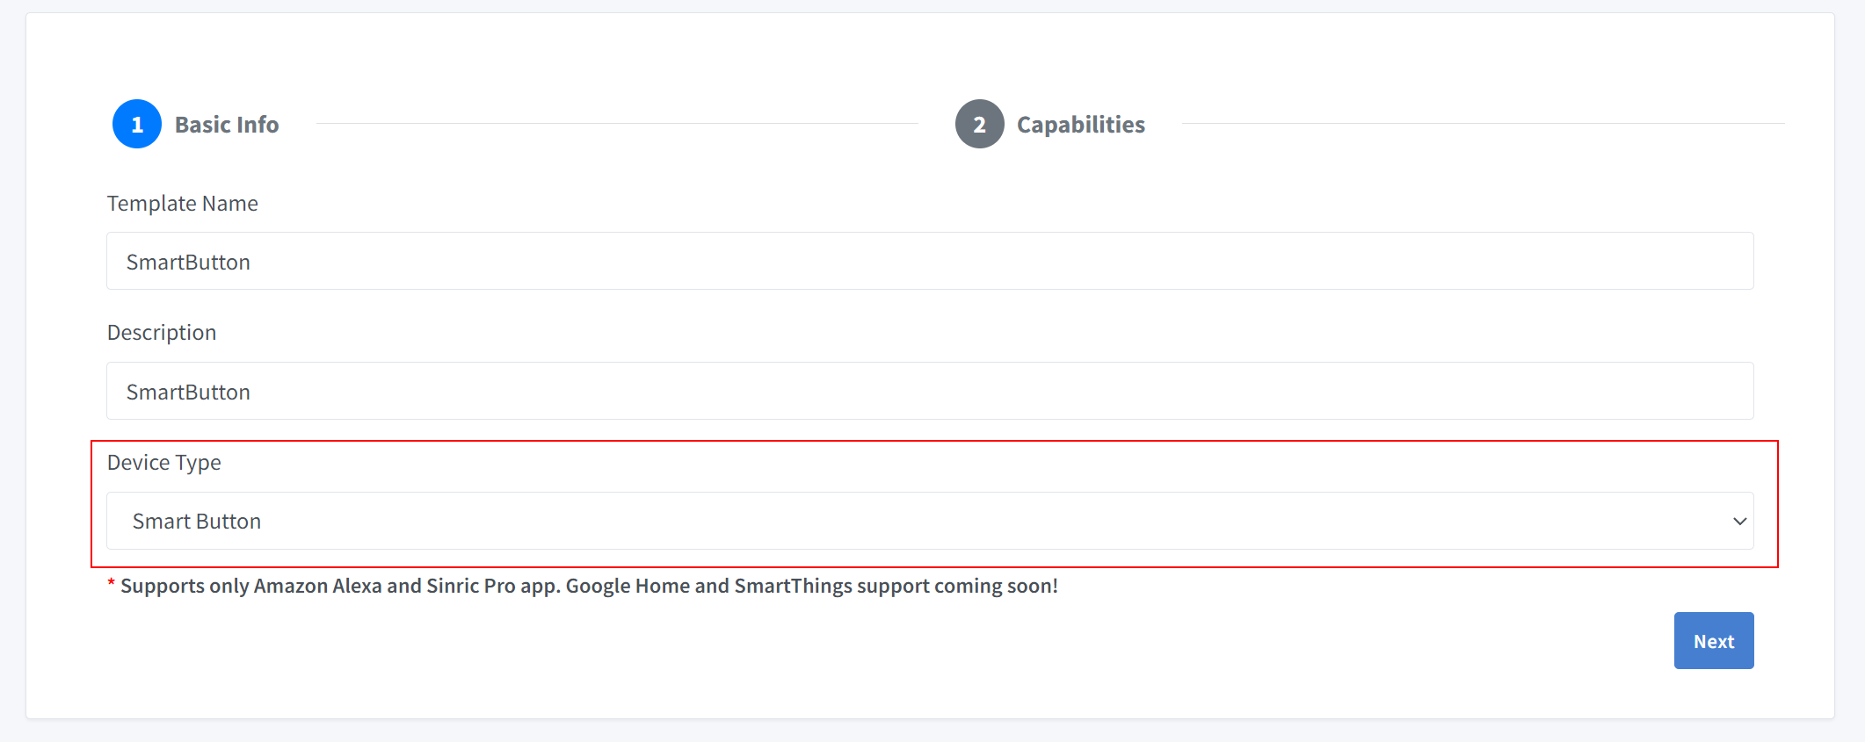
Task: Click the red asterisk before the notice
Action: coord(112,585)
